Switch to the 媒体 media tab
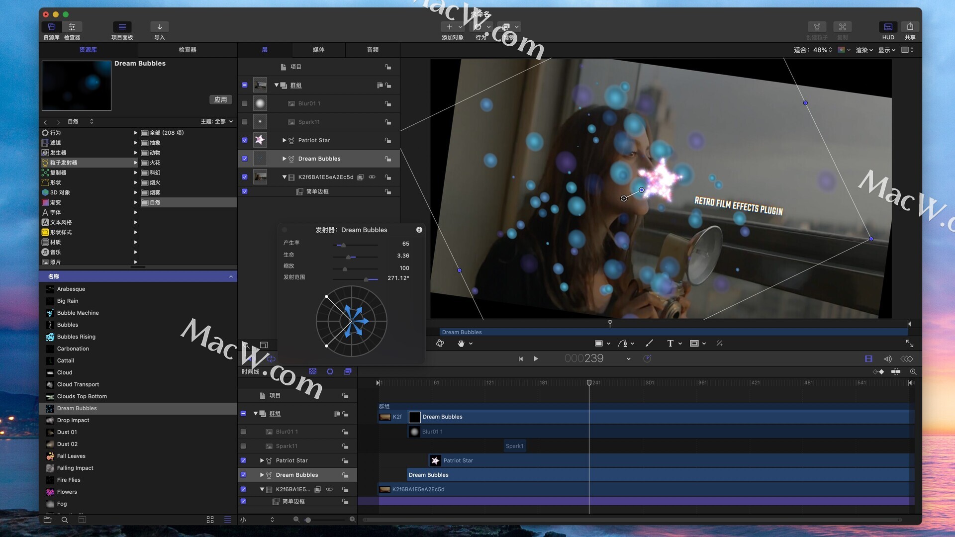 tap(318, 50)
